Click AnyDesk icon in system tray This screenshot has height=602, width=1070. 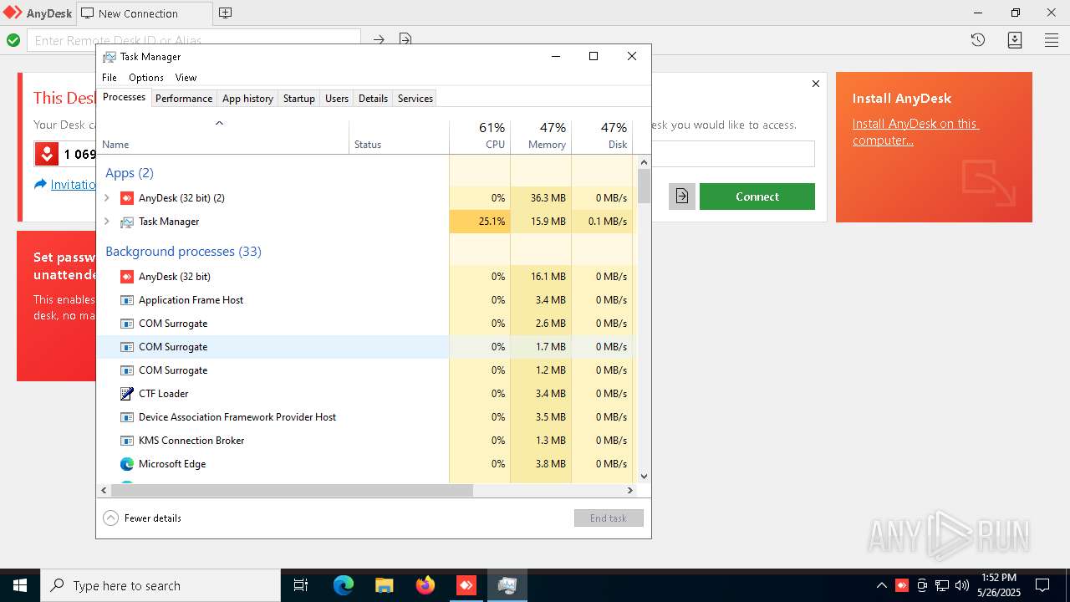click(902, 585)
